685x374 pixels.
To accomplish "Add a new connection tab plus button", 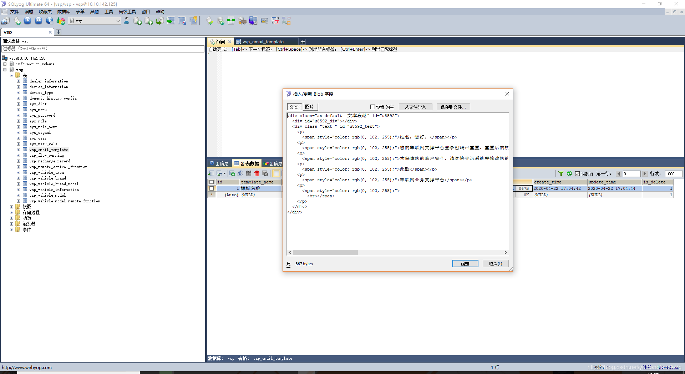I will (x=59, y=32).
